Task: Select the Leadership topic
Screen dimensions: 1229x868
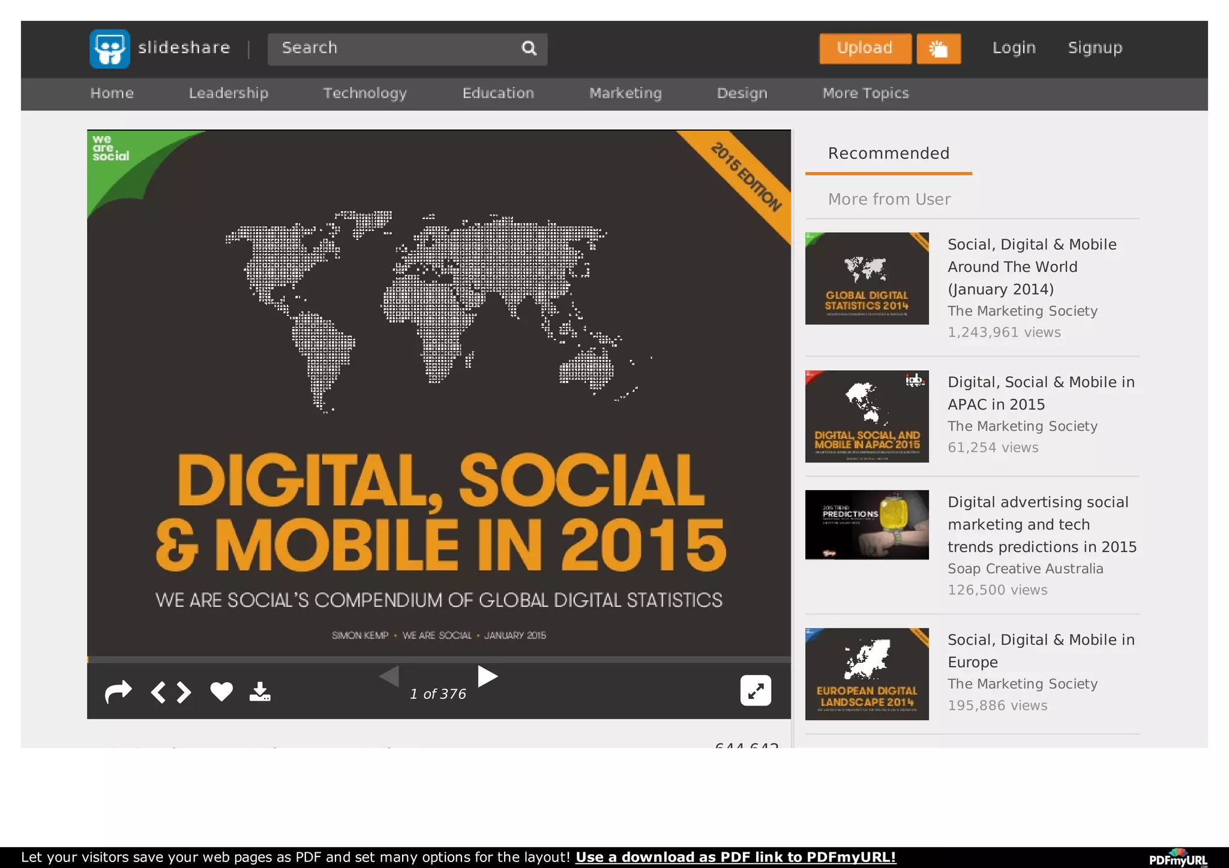Action: (229, 94)
